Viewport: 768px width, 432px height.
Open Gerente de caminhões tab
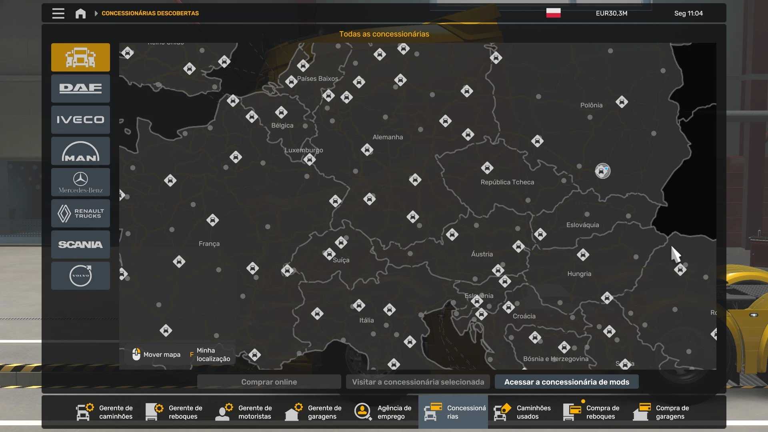[105, 412]
